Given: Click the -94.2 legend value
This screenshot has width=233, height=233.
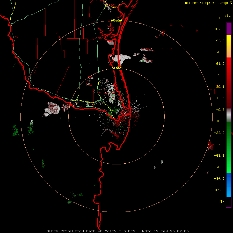Looking at the screenshot, I should 219,179.
